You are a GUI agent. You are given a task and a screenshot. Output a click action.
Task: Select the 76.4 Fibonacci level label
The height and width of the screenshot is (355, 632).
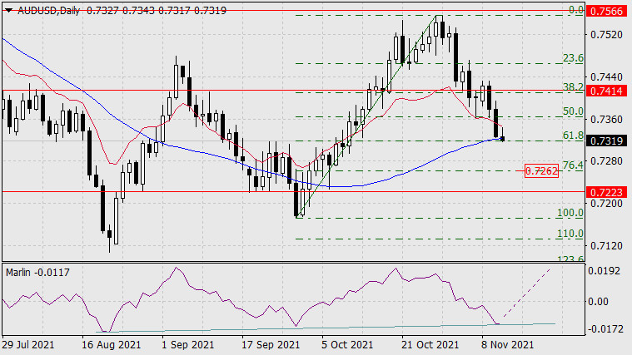coord(573,165)
